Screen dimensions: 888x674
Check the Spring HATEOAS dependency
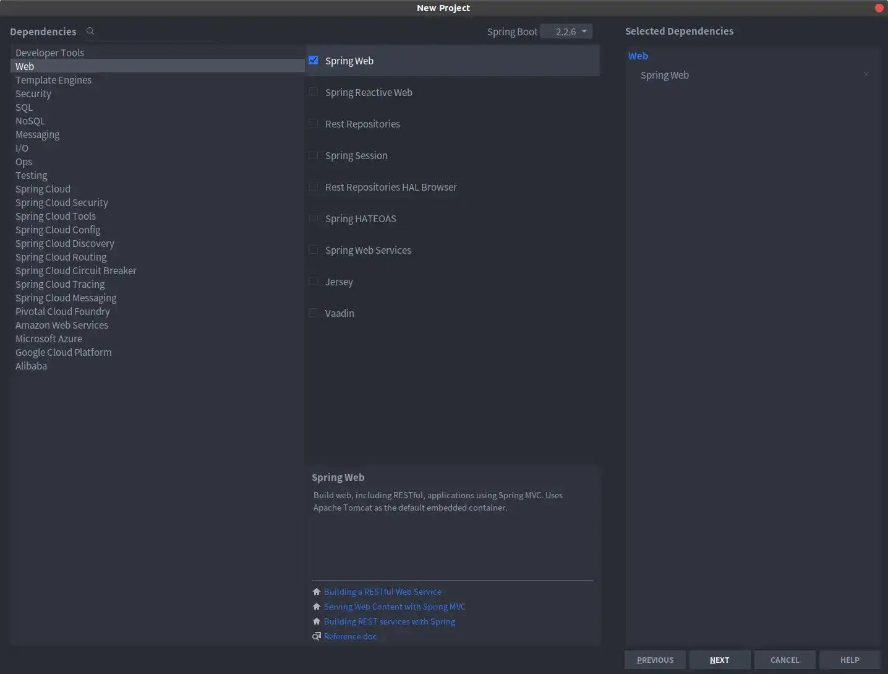point(314,218)
